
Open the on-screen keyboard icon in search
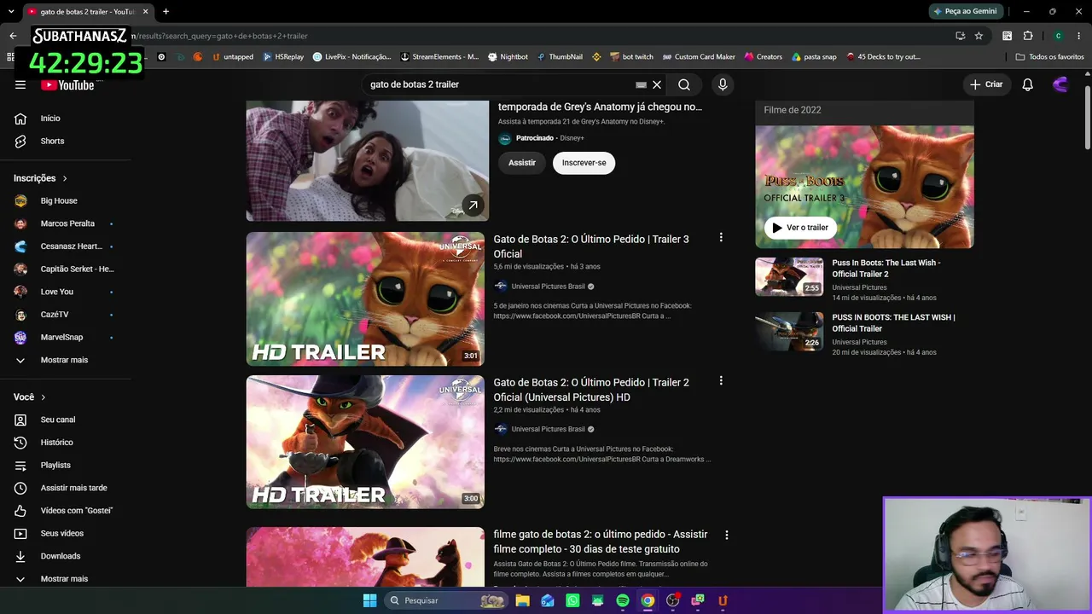[x=641, y=84]
